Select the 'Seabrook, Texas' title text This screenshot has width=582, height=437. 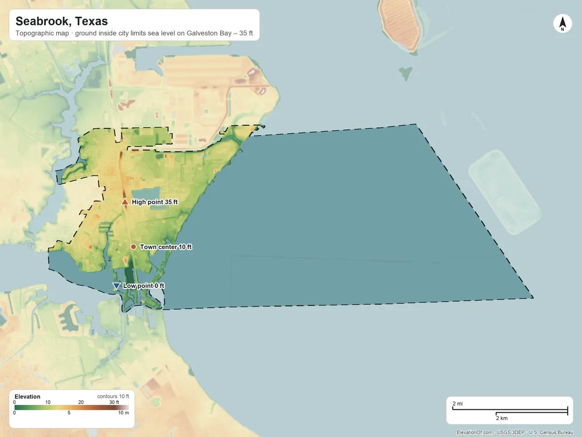coord(62,21)
